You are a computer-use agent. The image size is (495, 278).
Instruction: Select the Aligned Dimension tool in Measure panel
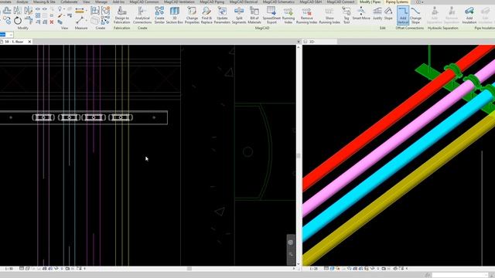80,11
